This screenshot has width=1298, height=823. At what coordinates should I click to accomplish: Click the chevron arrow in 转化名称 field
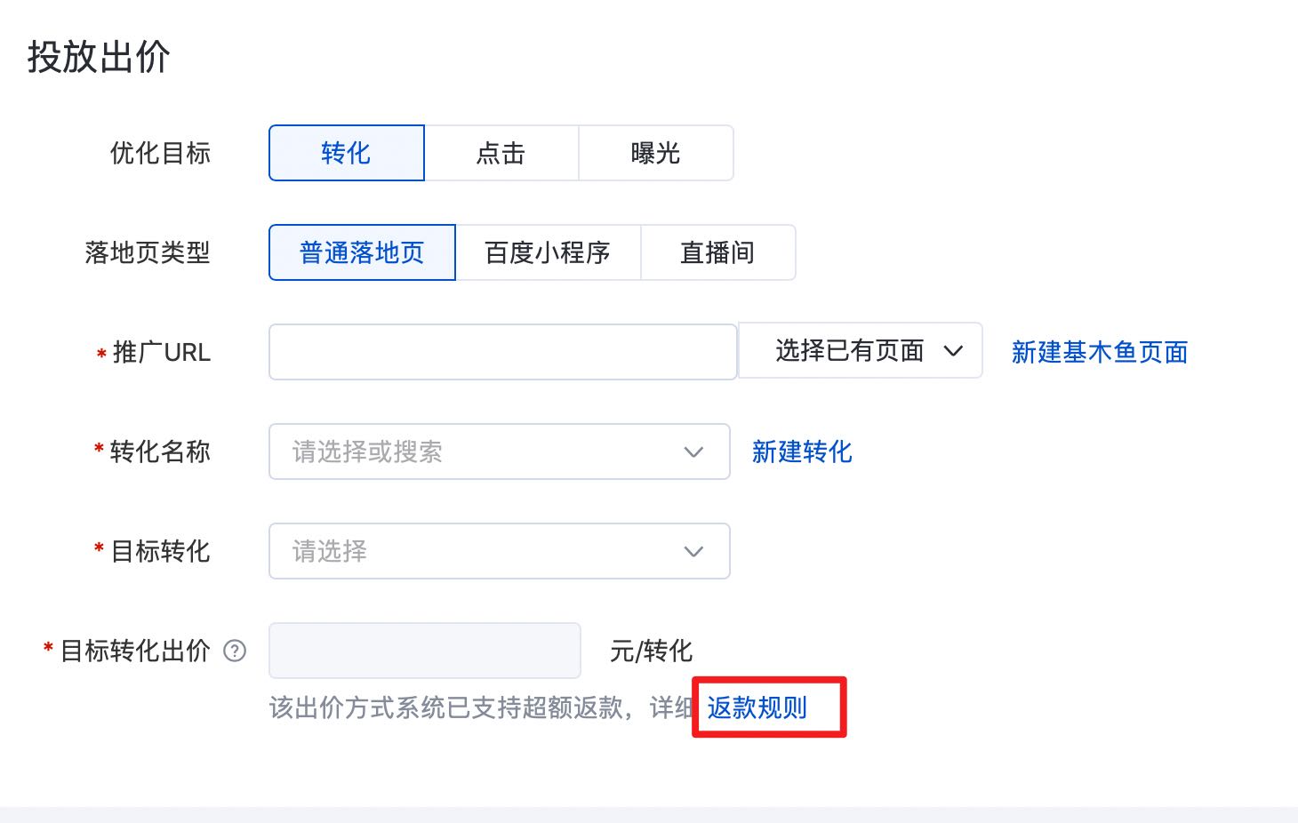pos(693,451)
